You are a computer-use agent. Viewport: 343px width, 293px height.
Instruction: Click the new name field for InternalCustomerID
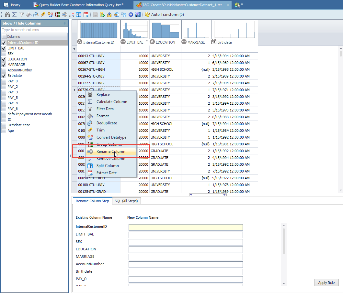186,227
